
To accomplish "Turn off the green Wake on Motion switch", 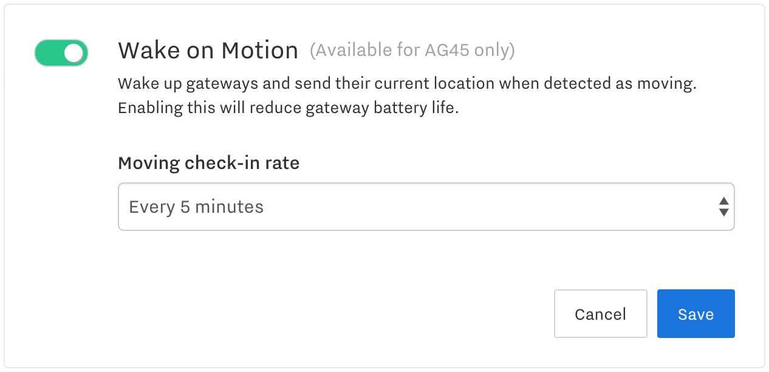I will coord(61,53).
